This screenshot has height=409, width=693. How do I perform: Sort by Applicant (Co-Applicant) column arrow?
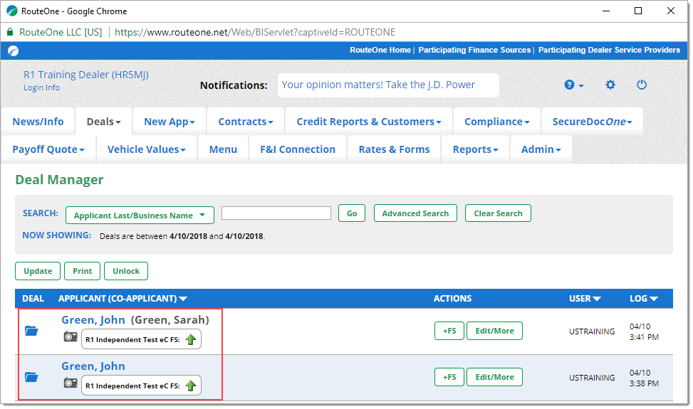pos(183,299)
